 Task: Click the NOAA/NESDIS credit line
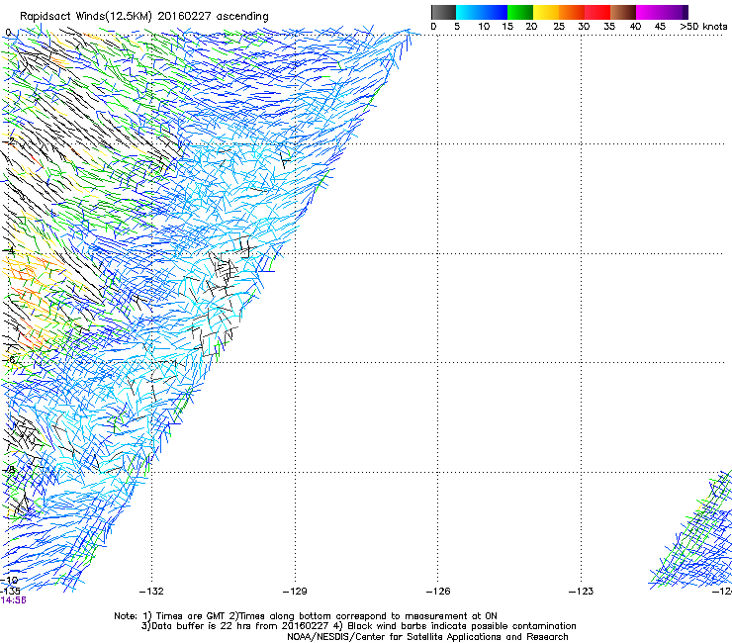[x=427, y=637]
